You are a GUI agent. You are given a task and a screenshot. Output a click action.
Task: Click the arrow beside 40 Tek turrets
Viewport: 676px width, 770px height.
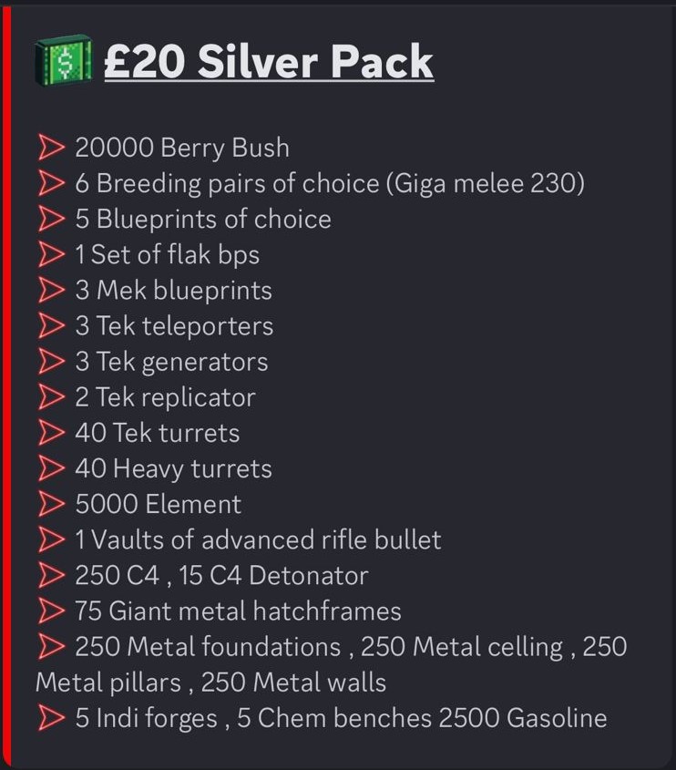click(51, 432)
